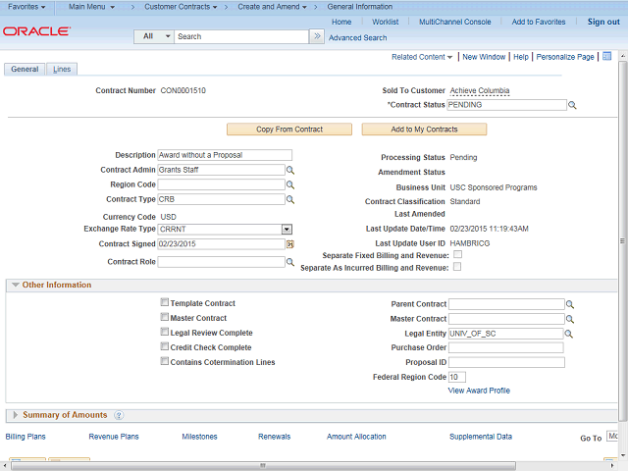Click the Contract Role lookup icon

pos(290,262)
